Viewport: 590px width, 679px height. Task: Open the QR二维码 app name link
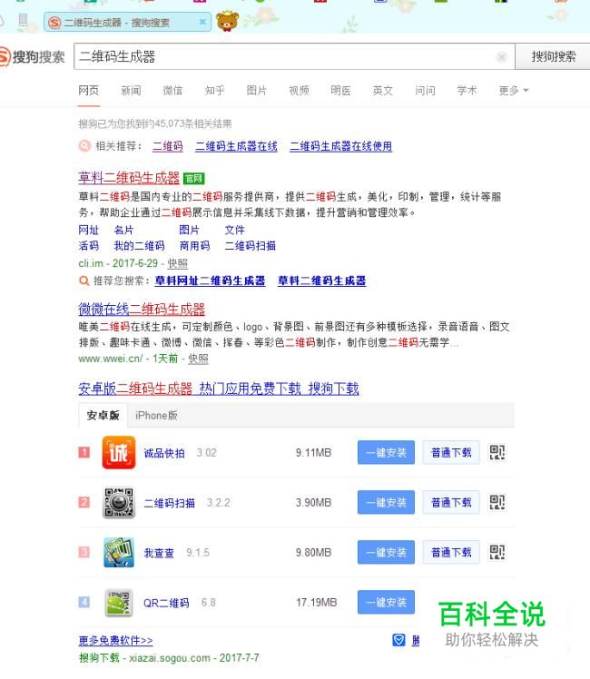pos(166,603)
